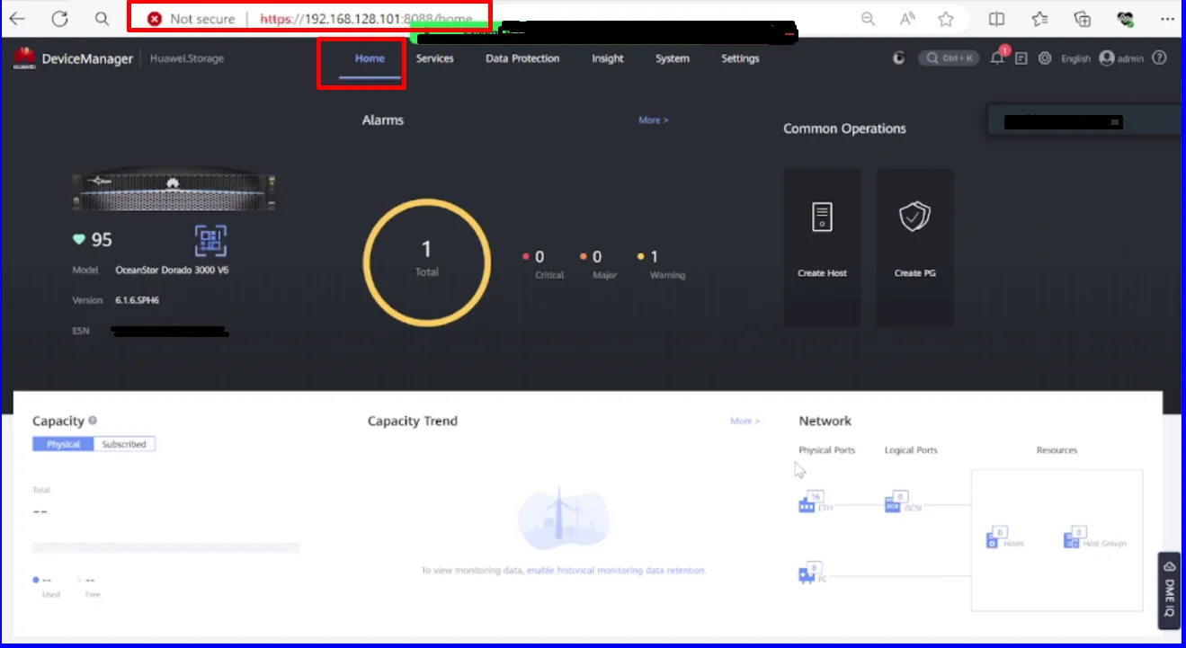Viewport: 1186px width, 648px height.
Task: Click the gear settings icon
Action: tap(1045, 58)
